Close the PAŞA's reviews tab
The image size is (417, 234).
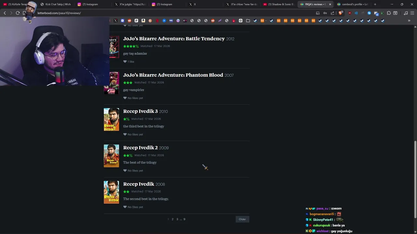click(330, 4)
